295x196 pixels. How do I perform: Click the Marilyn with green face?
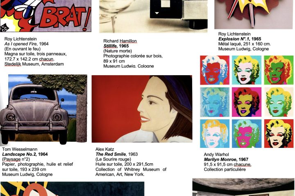click(x=279, y=70)
